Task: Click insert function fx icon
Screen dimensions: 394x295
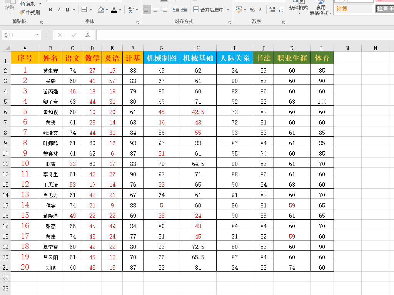Action: [x=87, y=35]
